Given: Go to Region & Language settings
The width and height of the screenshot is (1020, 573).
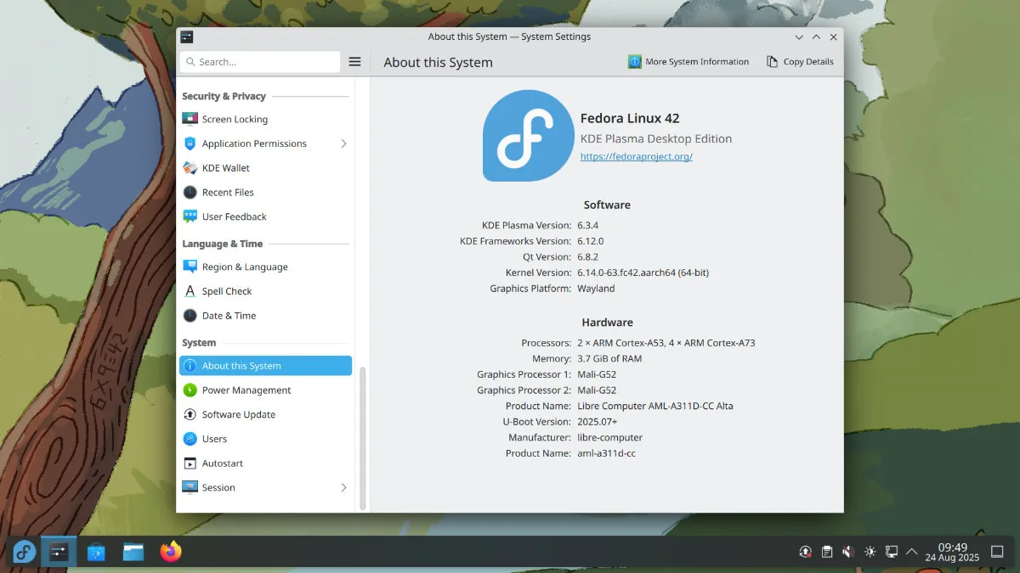Looking at the screenshot, I should point(245,267).
